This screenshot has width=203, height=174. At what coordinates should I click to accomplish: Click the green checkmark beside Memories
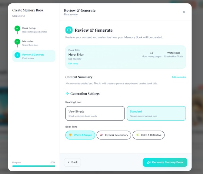pyautogui.click(x=17, y=42)
